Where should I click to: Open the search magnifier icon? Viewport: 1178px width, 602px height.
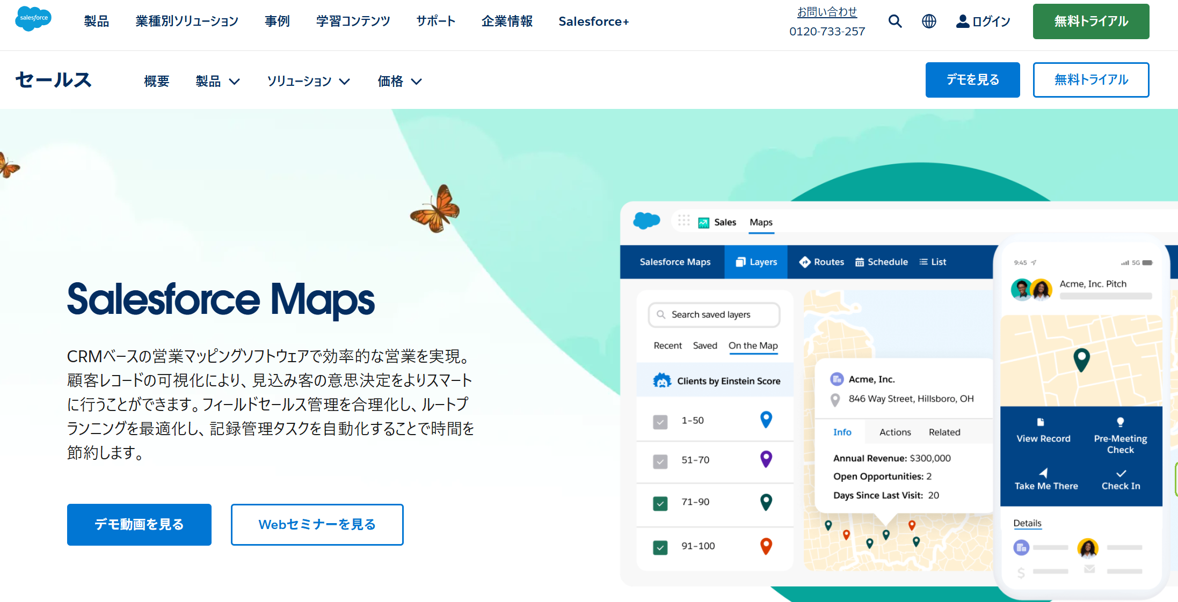[x=895, y=21]
